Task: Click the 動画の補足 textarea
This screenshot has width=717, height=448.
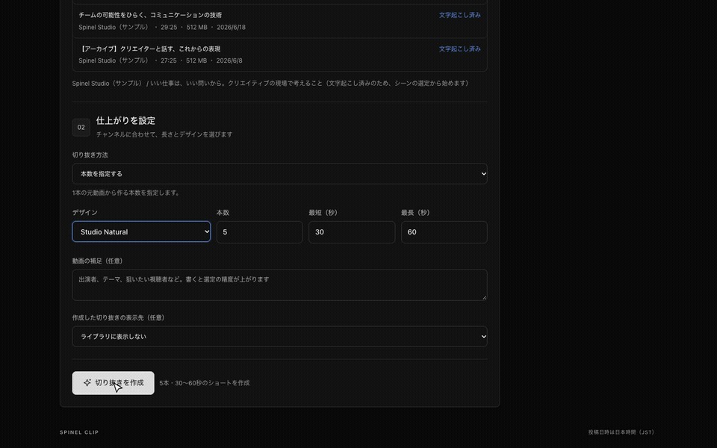Action: [x=279, y=284]
